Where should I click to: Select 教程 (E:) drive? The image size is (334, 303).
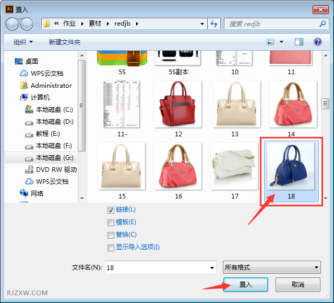[42, 134]
